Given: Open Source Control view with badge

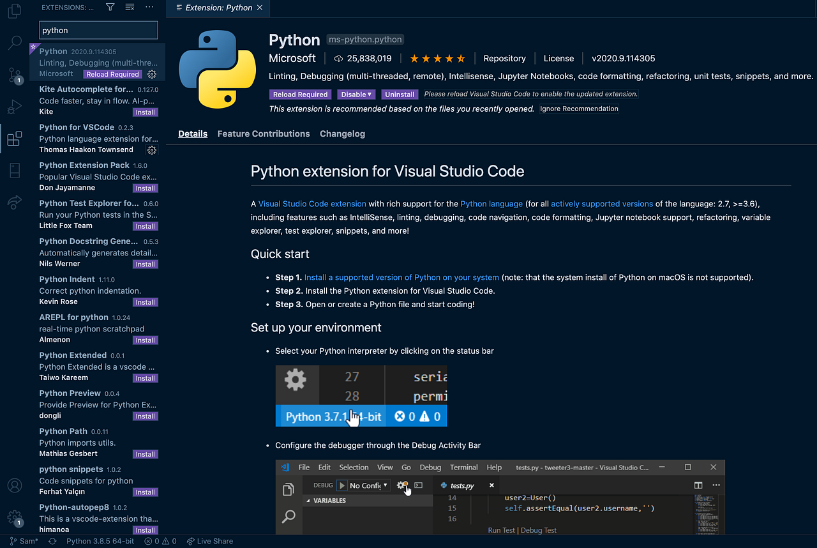Looking at the screenshot, I should 15,75.
